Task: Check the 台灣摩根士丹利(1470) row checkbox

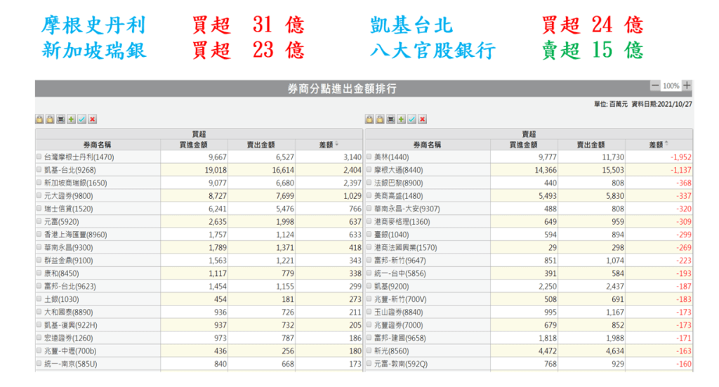Action: pyautogui.click(x=39, y=157)
